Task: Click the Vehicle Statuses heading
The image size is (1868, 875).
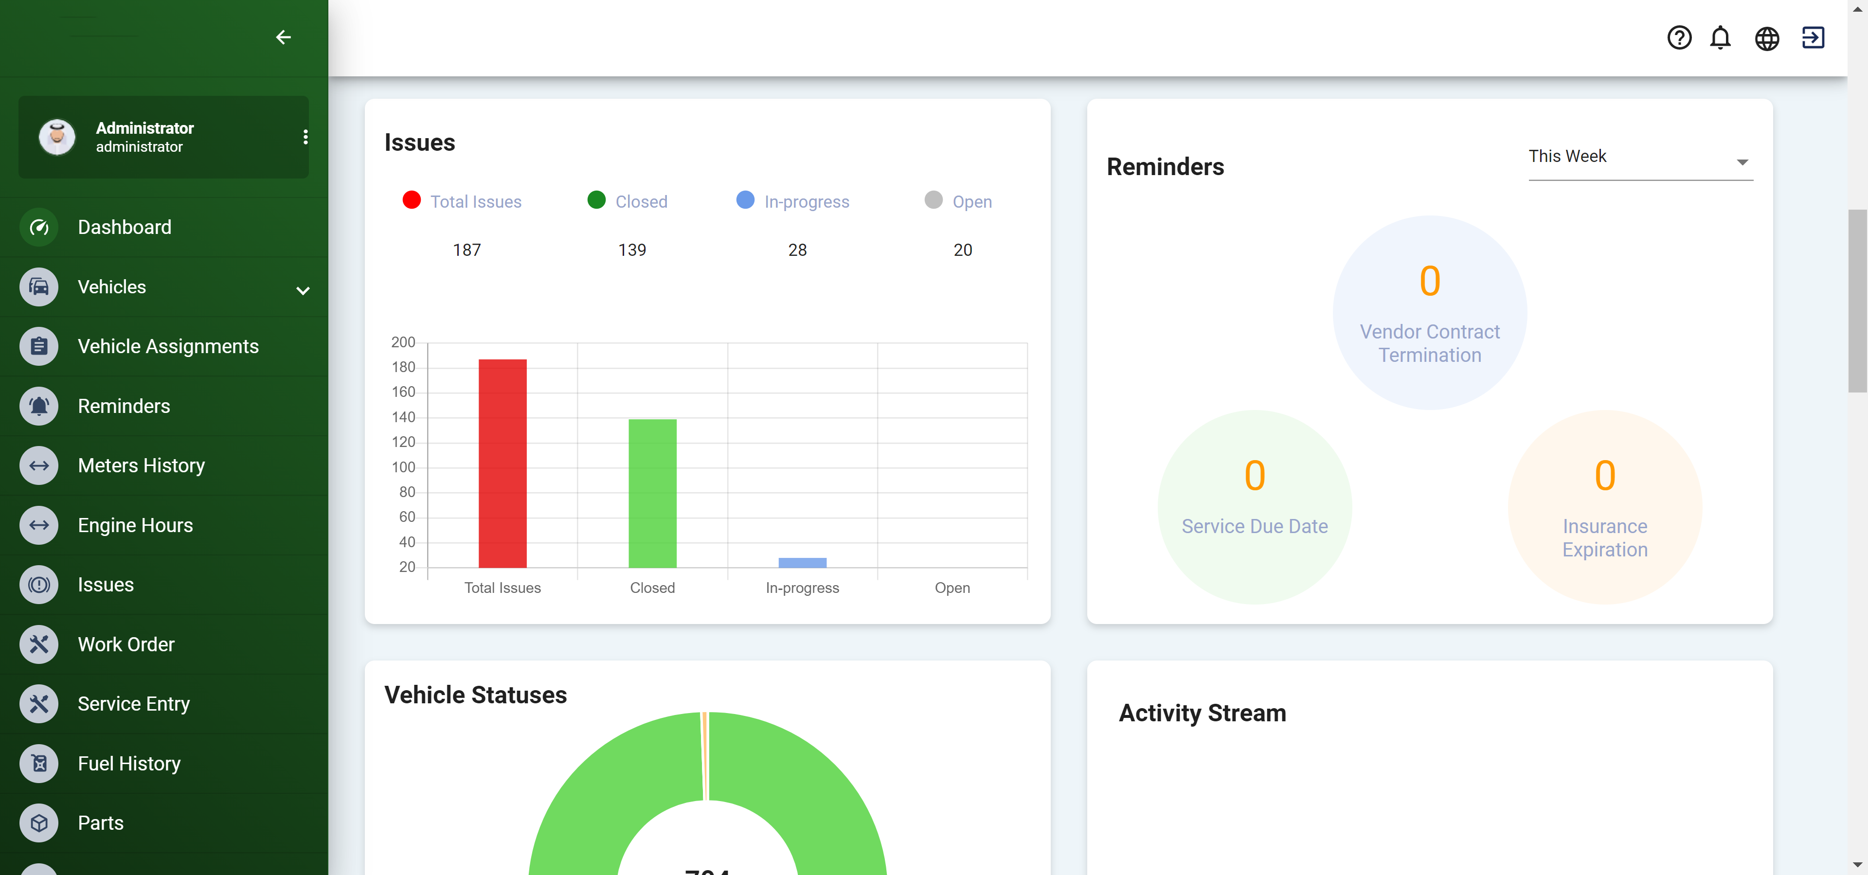Action: click(x=476, y=695)
